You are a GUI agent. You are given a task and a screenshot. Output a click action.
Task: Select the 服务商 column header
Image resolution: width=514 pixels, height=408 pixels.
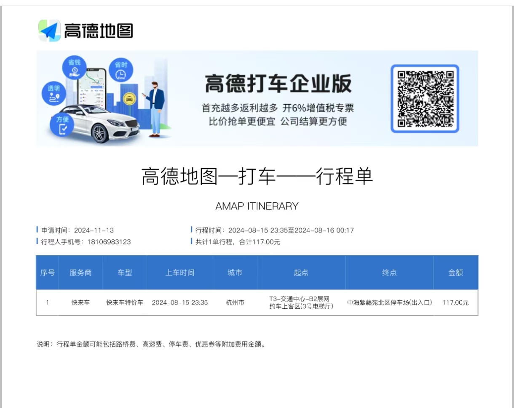(x=80, y=273)
